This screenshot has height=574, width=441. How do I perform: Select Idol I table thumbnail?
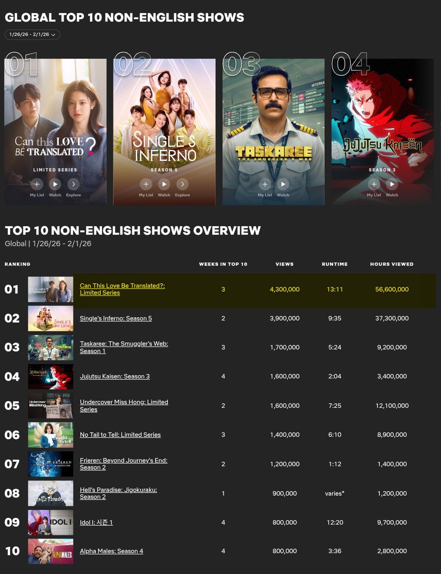click(51, 522)
